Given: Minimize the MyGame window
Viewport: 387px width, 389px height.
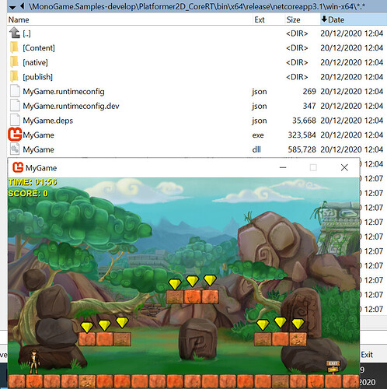Looking at the screenshot, I should pyautogui.click(x=283, y=167).
